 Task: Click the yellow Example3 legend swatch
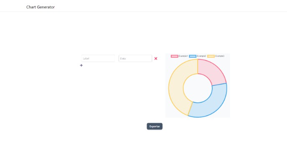[x=211, y=56]
